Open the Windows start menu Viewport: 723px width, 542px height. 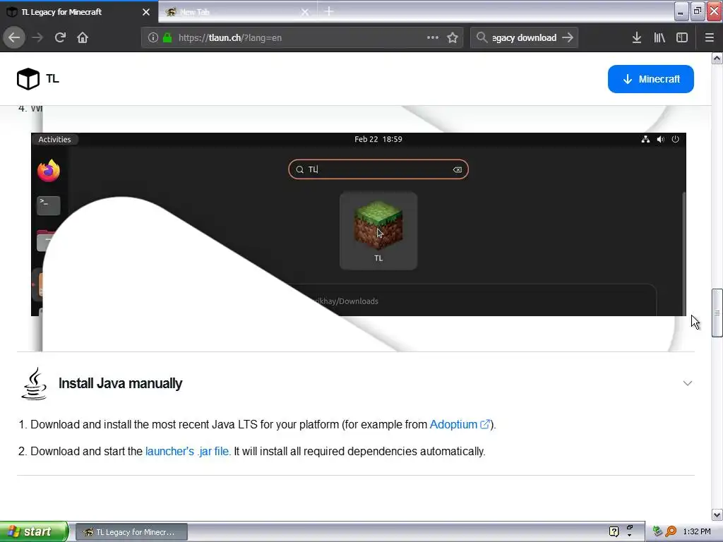[x=34, y=532]
